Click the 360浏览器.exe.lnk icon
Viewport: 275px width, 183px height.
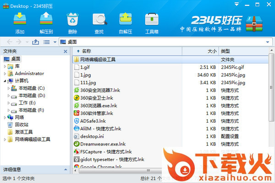77,106
